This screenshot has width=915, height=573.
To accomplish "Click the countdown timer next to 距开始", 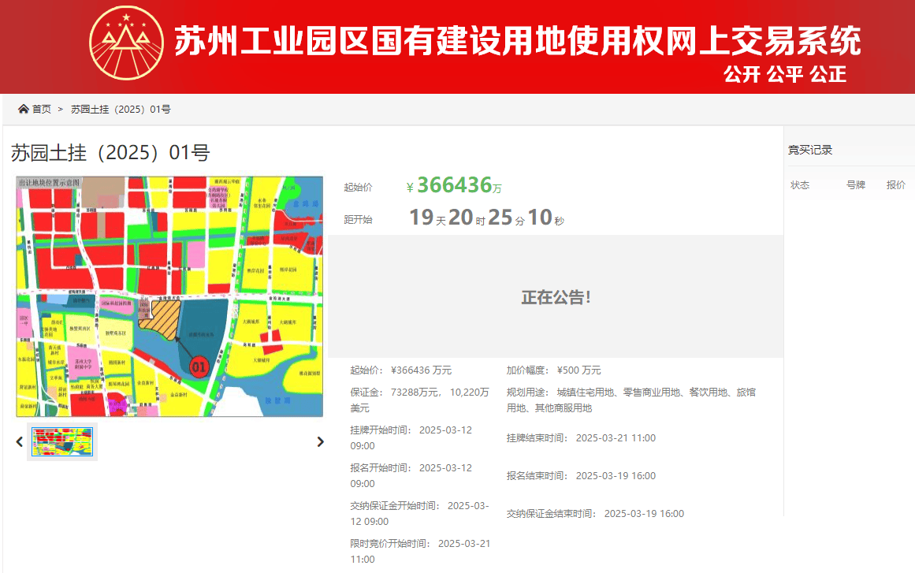I will pyautogui.click(x=486, y=218).
